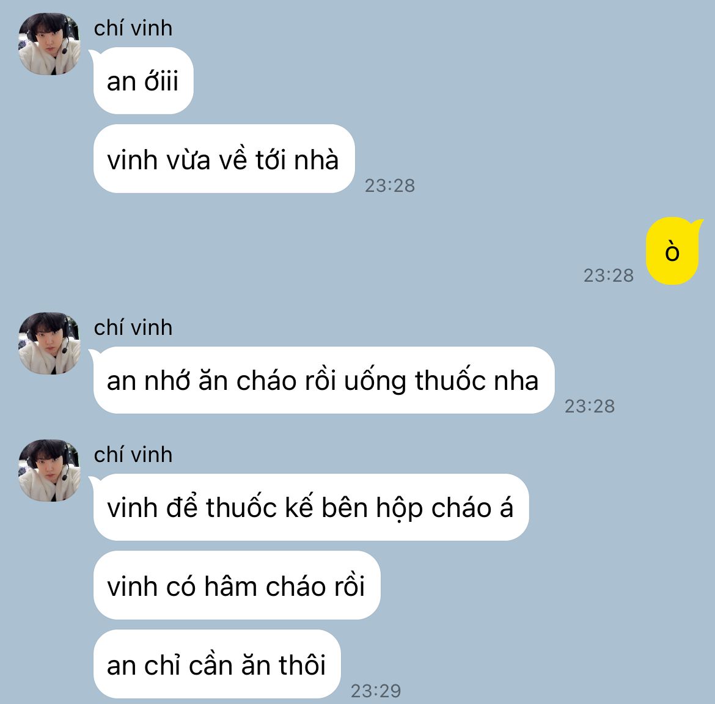Tap the 23:28 timestamp after 'uống thuốc nha'
The width and height of the screenshot is (715, 704).
pyautogui.click(x=590, y=406)
